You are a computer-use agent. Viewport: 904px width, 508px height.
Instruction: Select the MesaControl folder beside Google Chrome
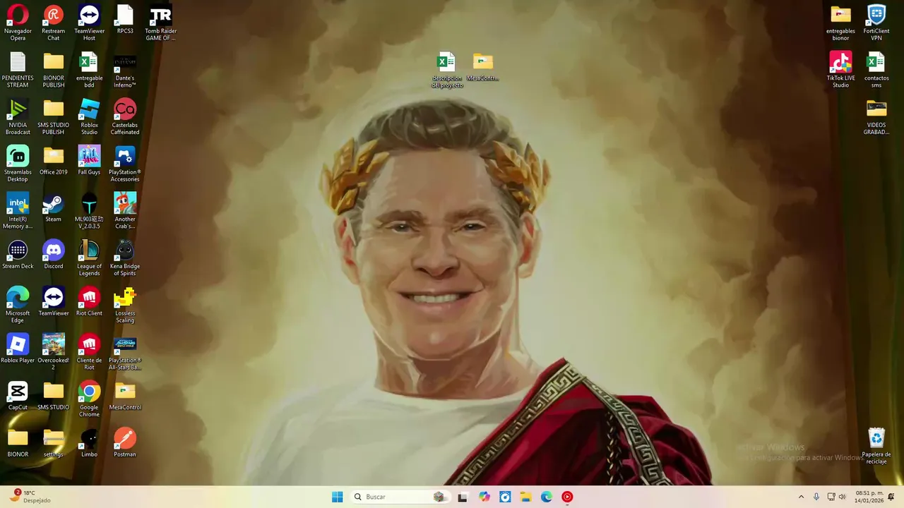pos(125,397)
